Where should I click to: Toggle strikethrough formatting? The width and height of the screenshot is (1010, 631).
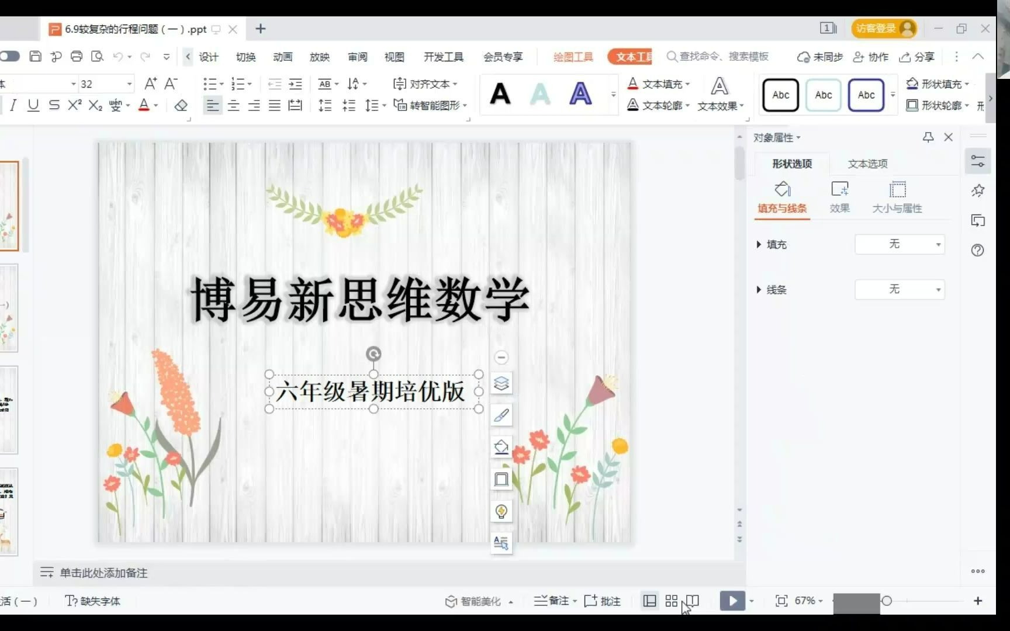click(x=54, y=105)
